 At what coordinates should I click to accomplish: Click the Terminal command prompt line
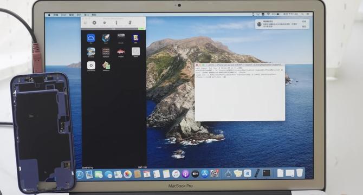coord(210,77)
